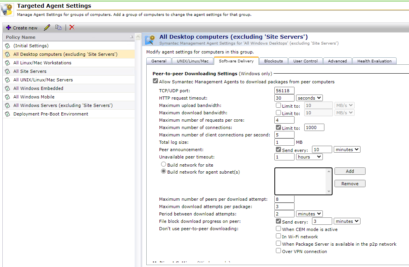
Task: Open the Unavailable peer timeout hours dropdown
Action: point(309,157)
